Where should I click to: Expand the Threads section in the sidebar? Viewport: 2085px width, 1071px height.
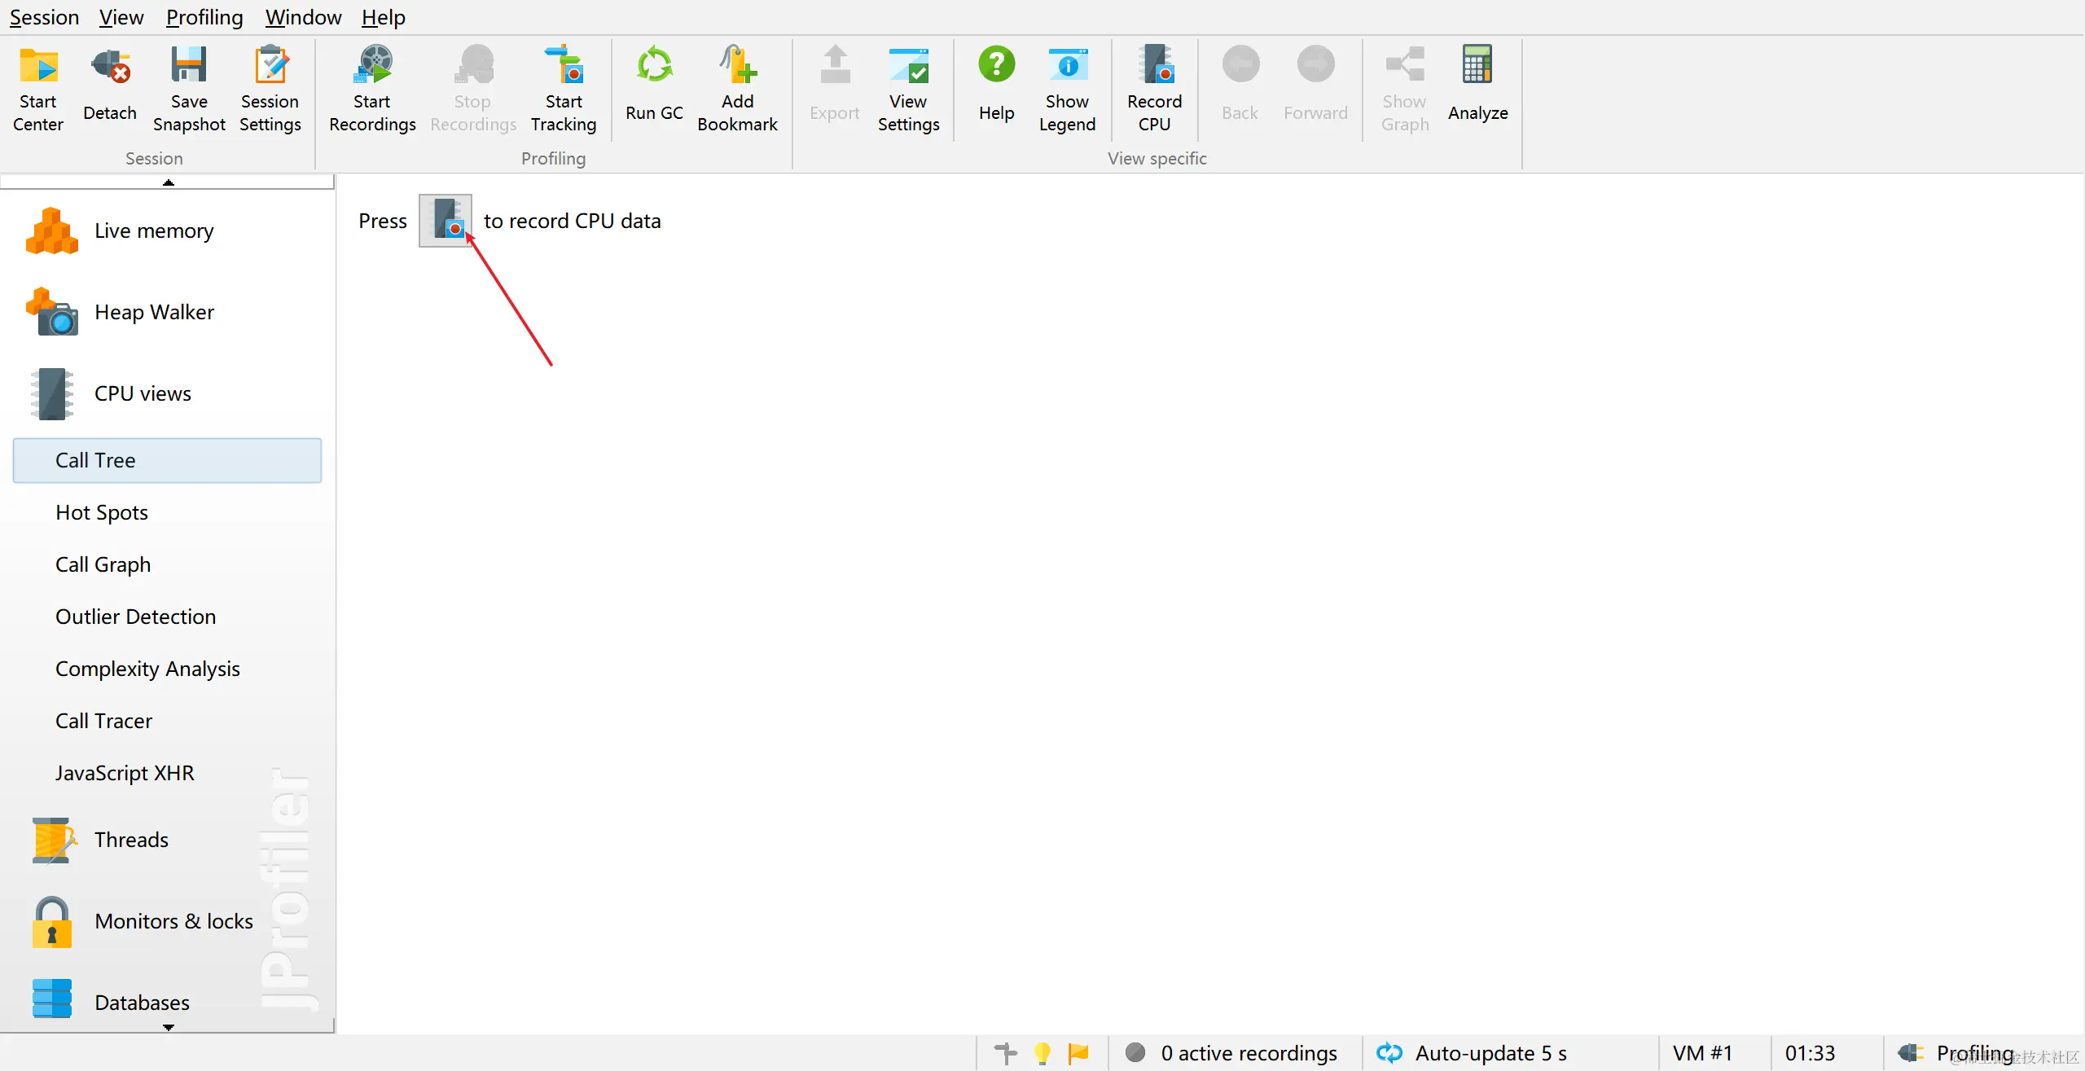131,840
